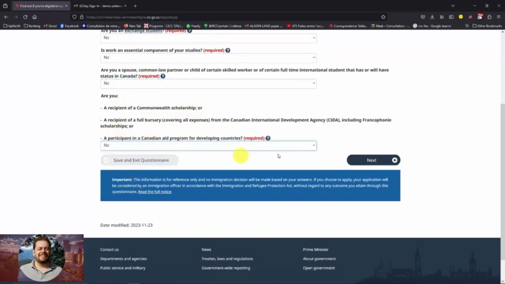Open the Feedly bookmark

(x=193, y=26)
